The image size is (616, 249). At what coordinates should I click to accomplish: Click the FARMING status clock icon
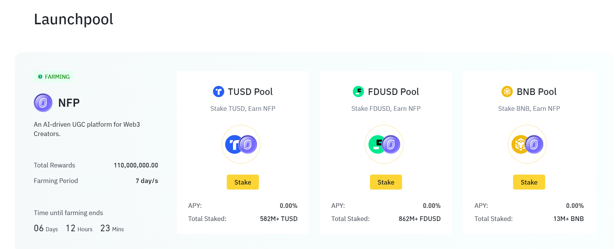(x=40, y=77)
